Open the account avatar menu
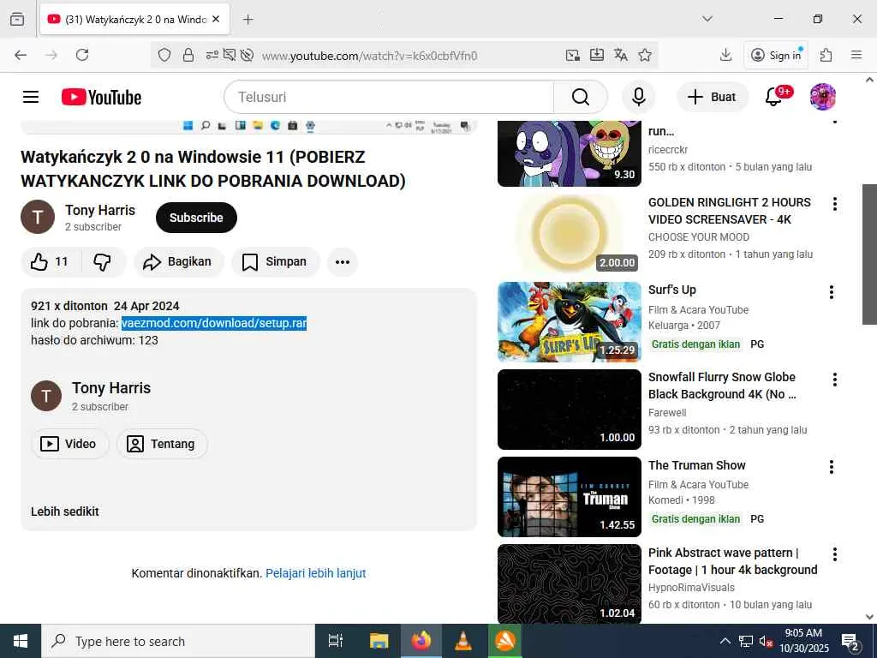 pyautogui.click(x=823, y=97)
